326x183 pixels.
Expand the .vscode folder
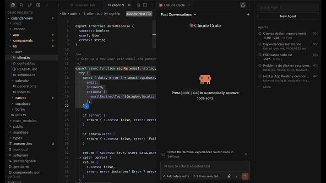tap(10, 29)
